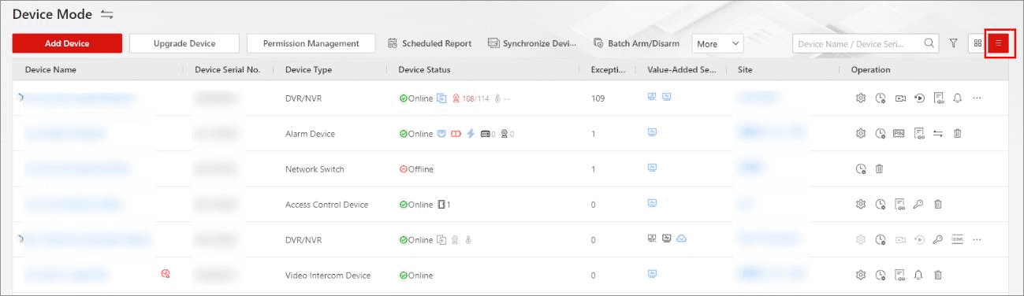This screenshot has height=296, width=1024.
Task: Click bell icon in Video Intercom Device row
Action: coord(919,275)
